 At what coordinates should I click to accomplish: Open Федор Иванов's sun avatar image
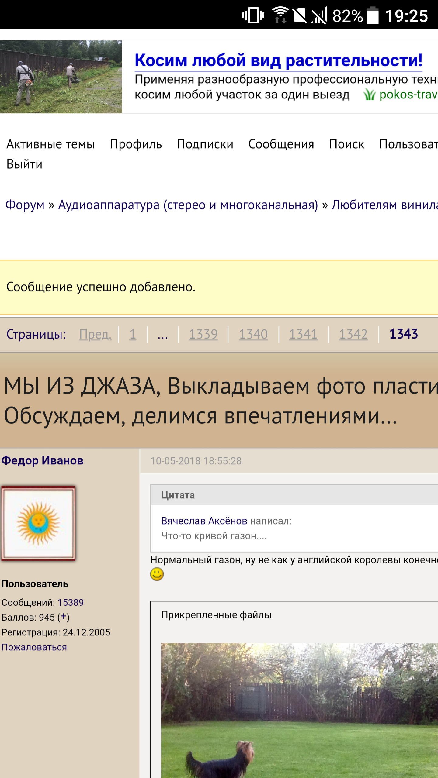(x=38, y=523)
